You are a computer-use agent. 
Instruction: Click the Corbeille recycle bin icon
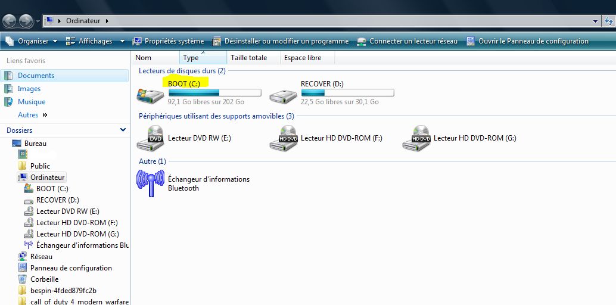23,279
